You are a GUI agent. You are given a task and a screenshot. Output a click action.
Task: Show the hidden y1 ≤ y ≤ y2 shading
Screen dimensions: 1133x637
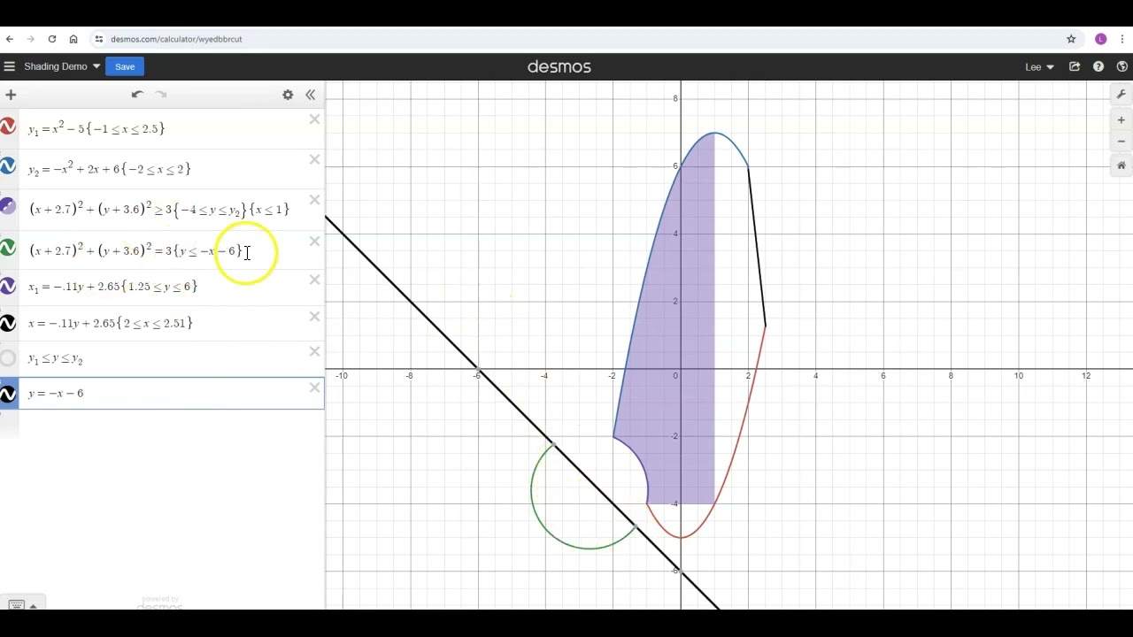click(x=8, y=358)
